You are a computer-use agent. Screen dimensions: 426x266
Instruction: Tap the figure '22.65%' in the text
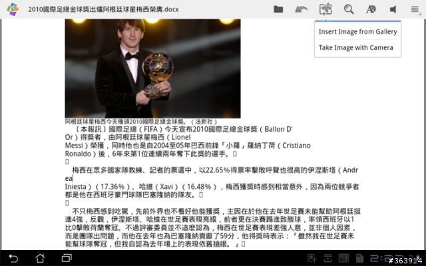tap(218, 170)
